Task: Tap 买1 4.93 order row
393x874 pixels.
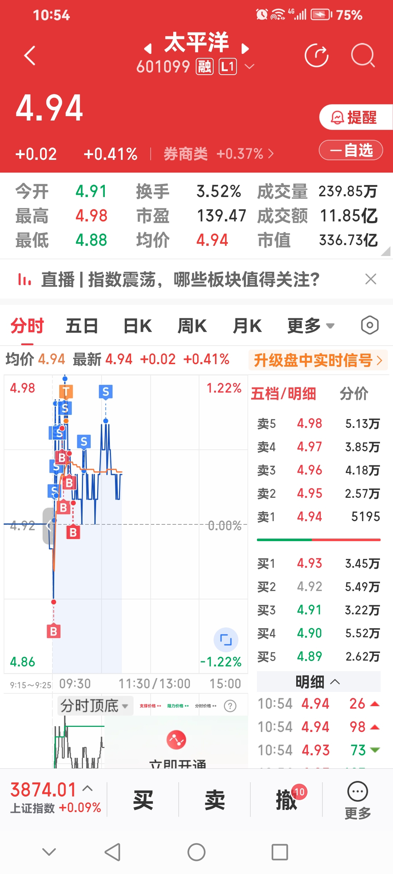Action: [319, 563]
